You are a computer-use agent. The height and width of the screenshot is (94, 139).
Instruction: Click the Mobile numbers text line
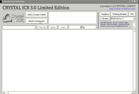click(x=115, y=24)
